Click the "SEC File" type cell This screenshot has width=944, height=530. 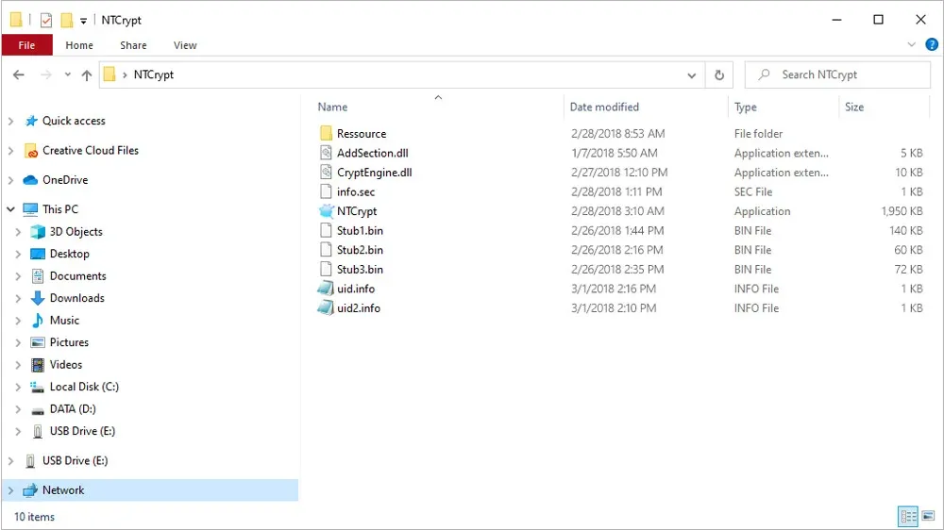(x=753, y=191)
